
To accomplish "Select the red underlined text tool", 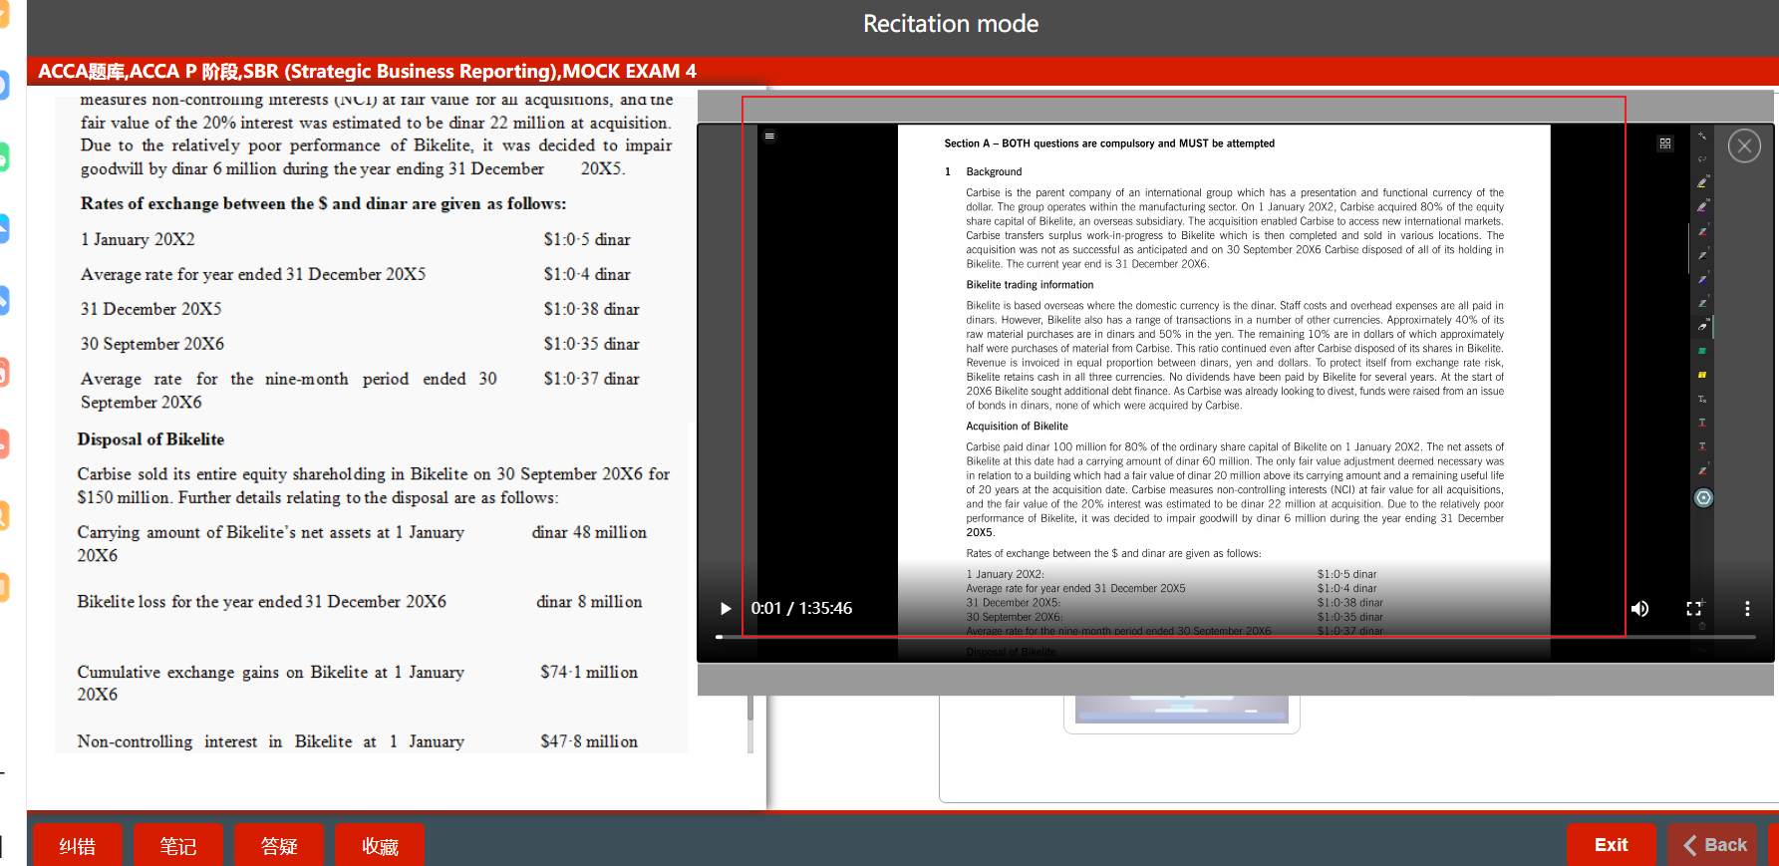I will 1702,423.
